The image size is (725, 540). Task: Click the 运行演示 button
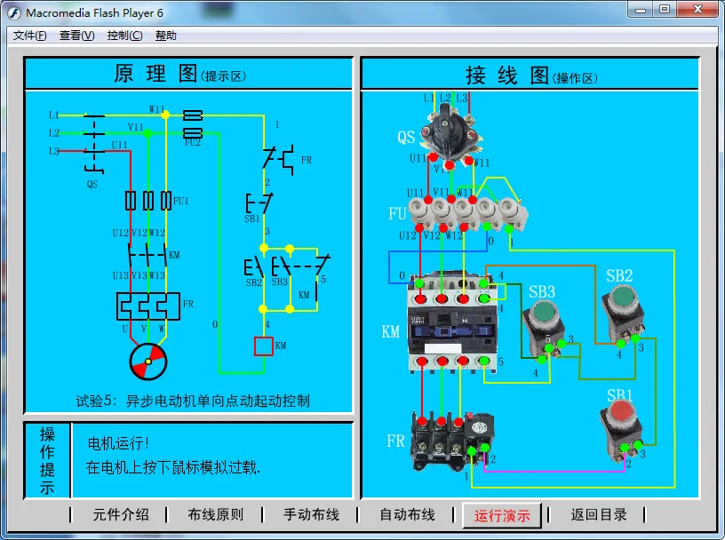[x=502, y=515]
